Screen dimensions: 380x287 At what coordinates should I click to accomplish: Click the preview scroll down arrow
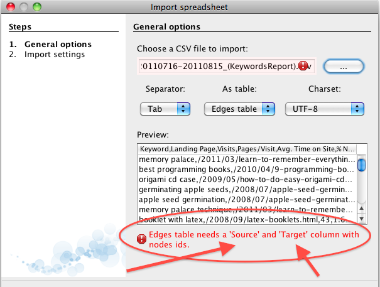point(361,219)
